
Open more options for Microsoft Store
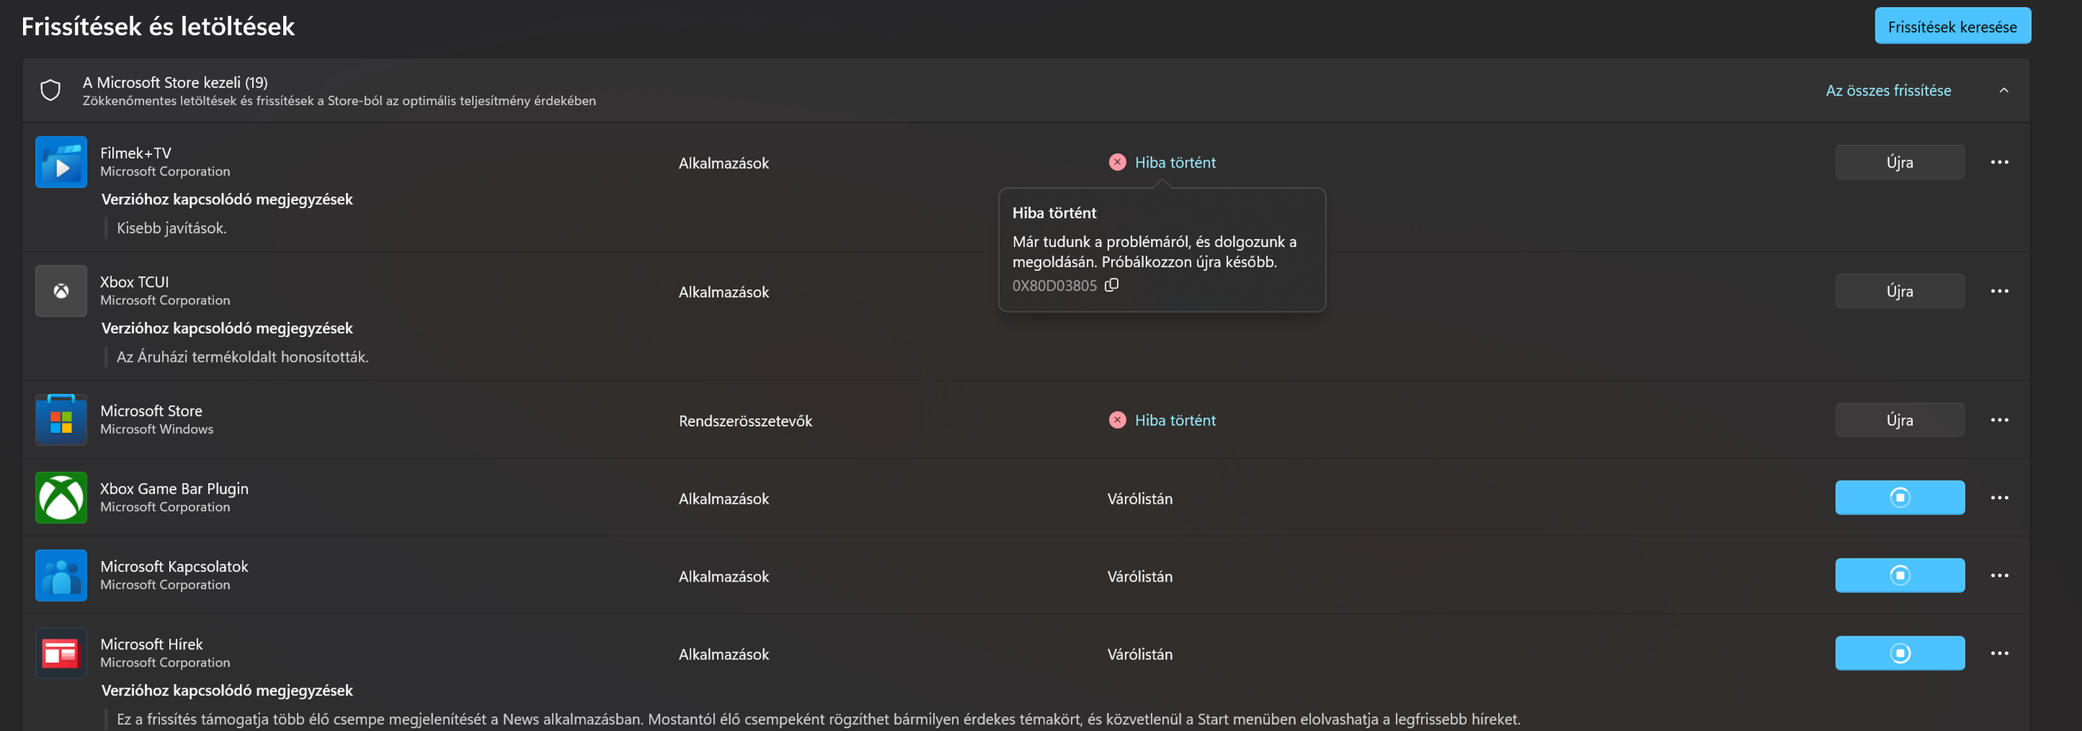1999,420
